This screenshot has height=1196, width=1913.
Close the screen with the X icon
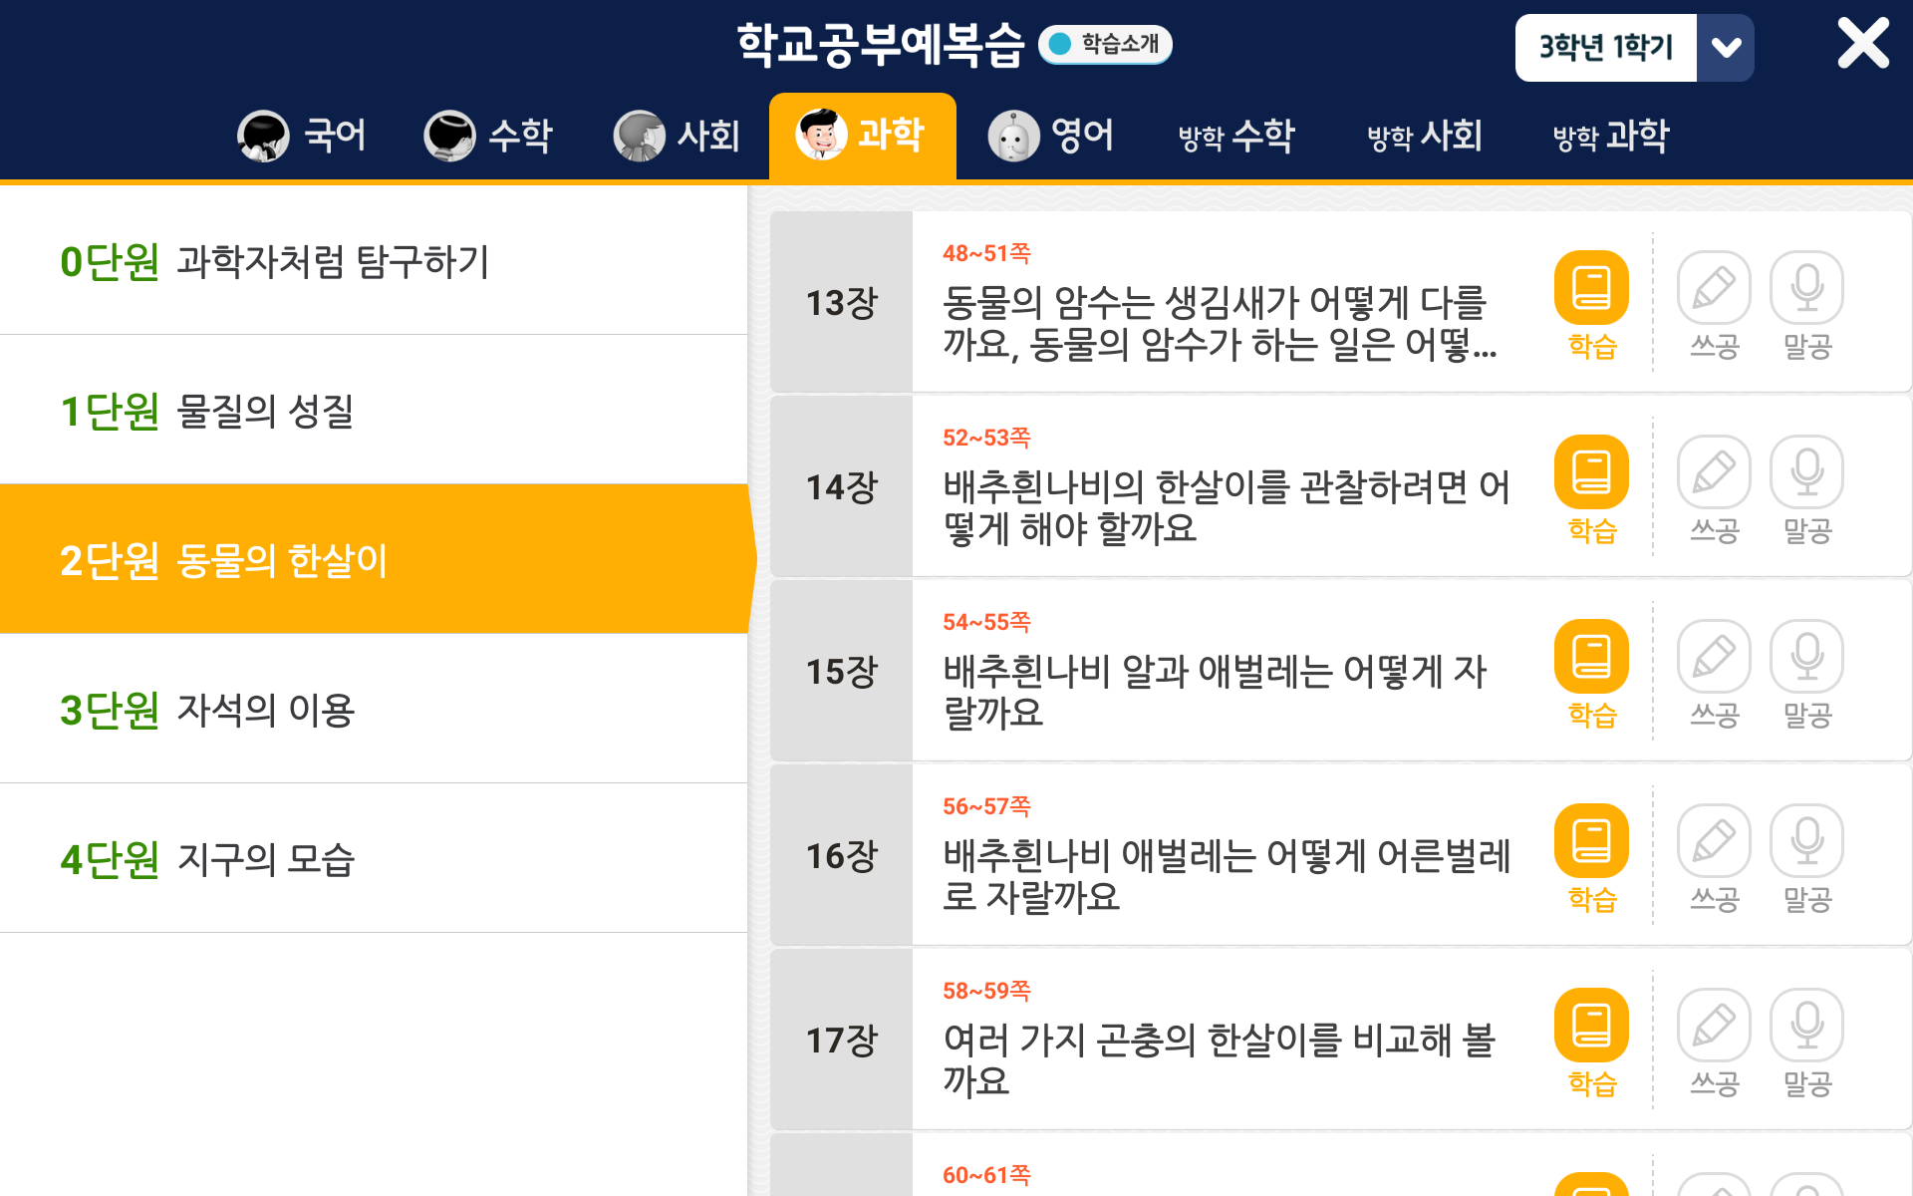(x=1862, y=44)
